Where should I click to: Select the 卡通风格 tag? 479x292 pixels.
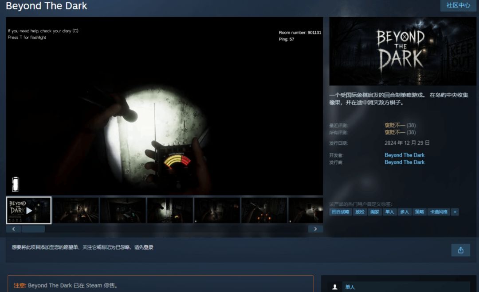pyautogui.click(x=439, y=212)
